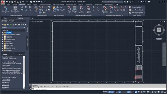Expand the WDDEMO project node
Image resolution: width=167 pixels, height=94 pixels.
point(3,50)
